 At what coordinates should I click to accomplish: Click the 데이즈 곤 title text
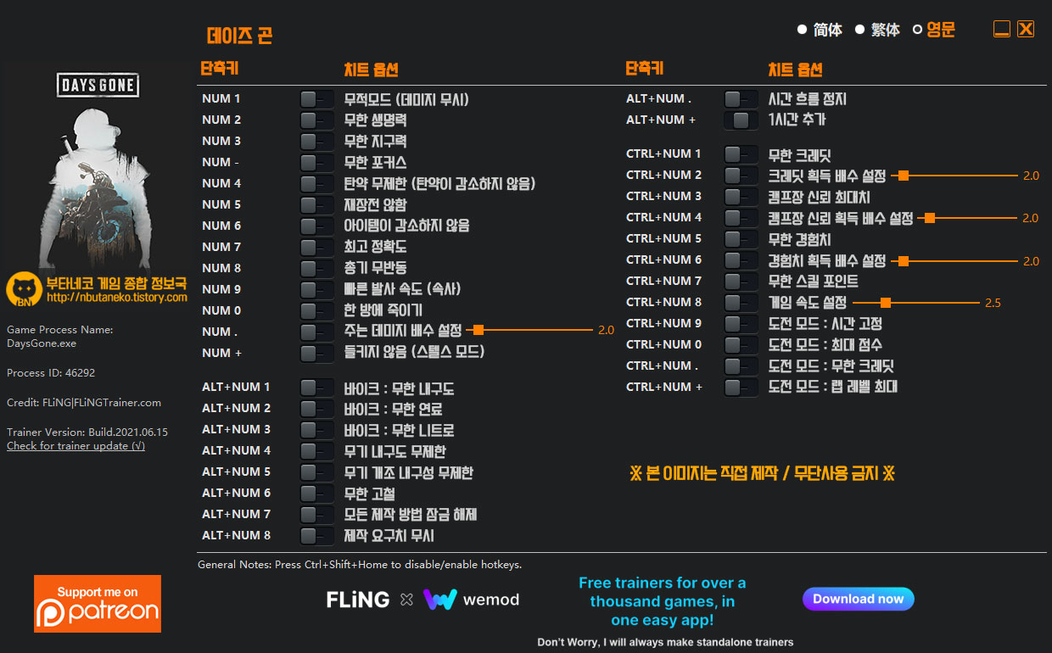(240, 36)
